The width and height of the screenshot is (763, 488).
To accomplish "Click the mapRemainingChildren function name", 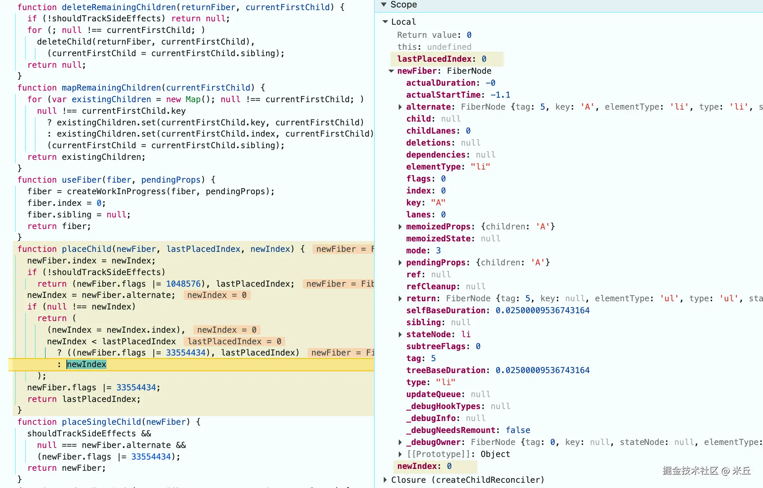I will (111, 88).
